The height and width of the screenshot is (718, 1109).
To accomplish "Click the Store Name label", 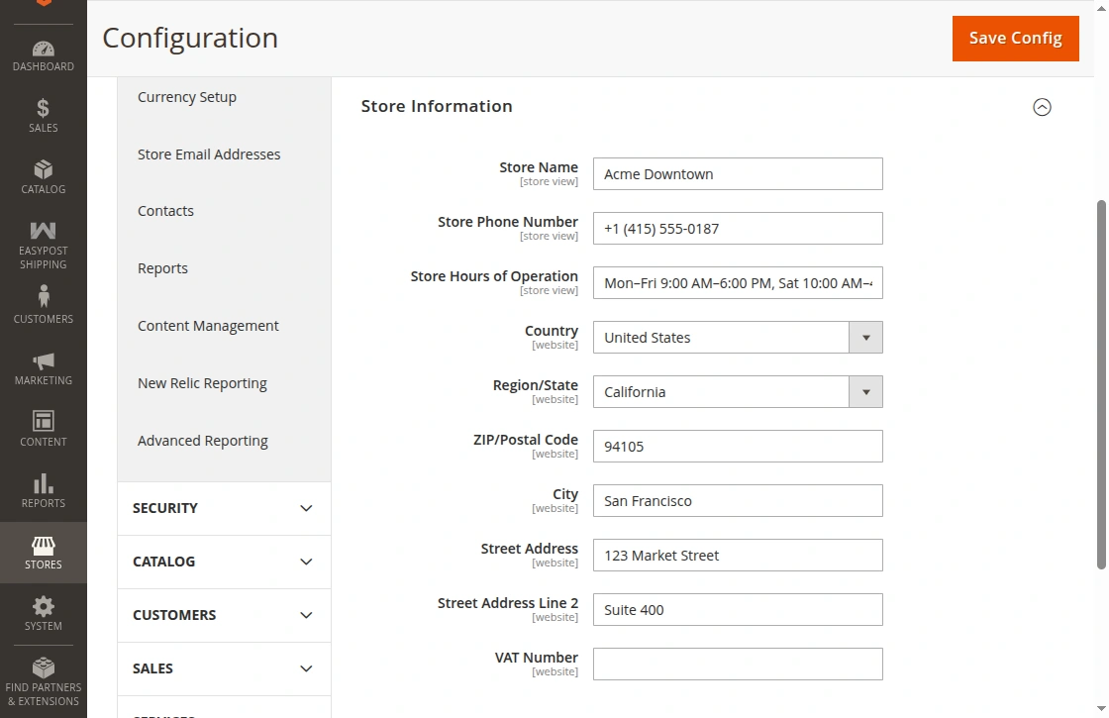I will 539,167.
